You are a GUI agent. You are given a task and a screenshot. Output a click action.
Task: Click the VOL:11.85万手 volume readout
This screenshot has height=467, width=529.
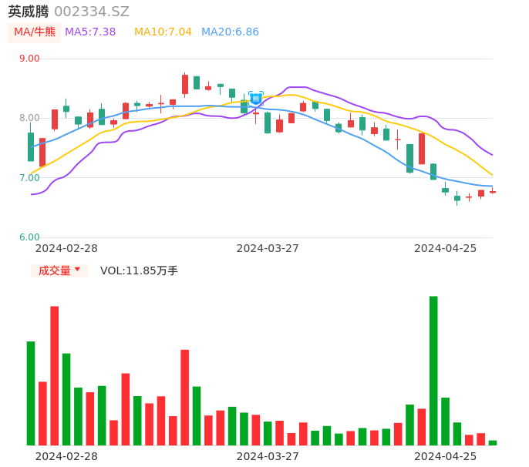[x=139, y=270]
